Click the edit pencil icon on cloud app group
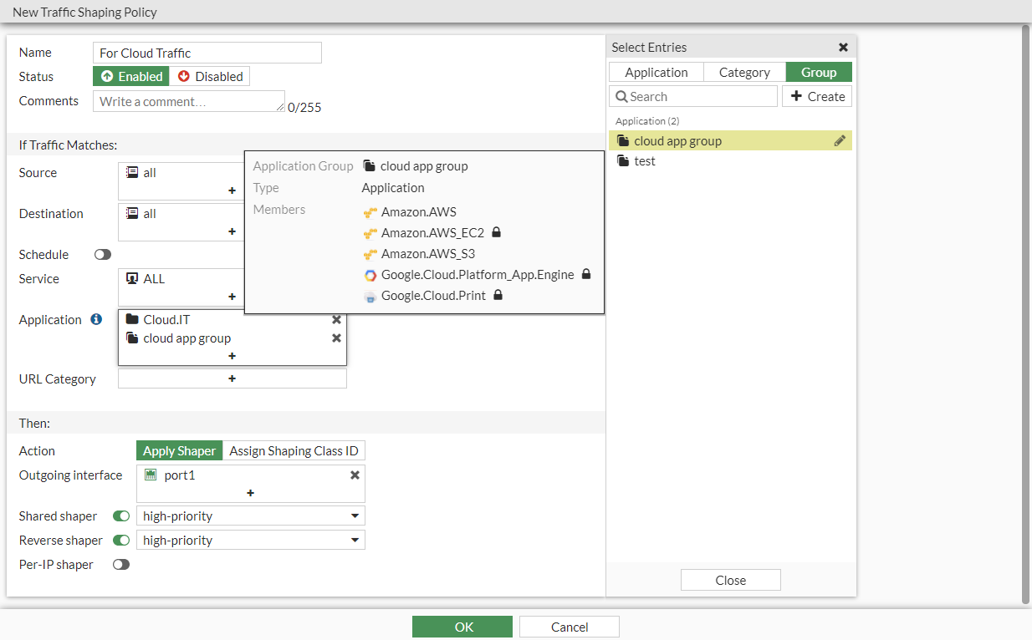Viewport: 1032px width, 640px height. (840, 140)
